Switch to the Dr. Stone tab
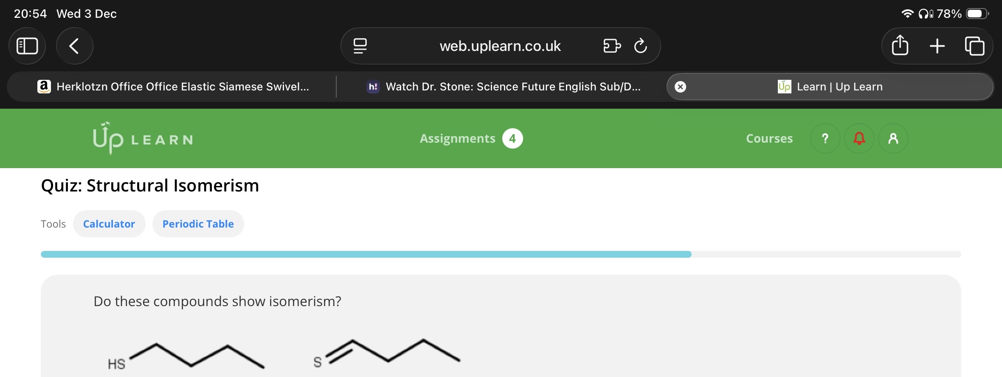The image size is (1002, 377). coord(504,87)
